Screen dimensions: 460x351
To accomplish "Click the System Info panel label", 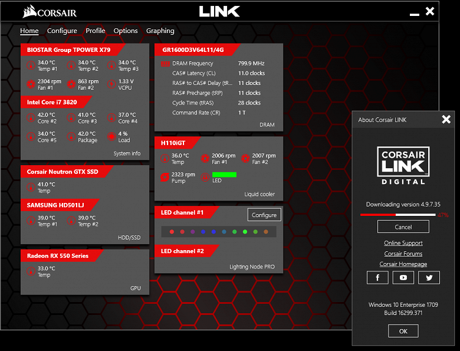I will (127, 153).
